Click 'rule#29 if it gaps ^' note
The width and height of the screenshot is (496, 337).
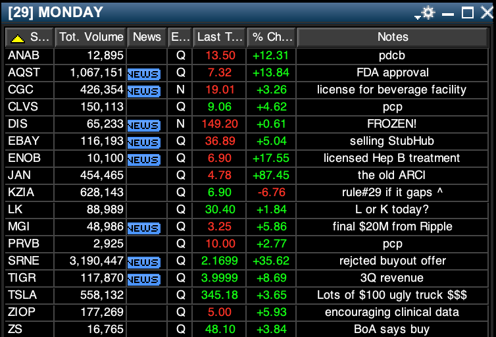click(392, 192)
